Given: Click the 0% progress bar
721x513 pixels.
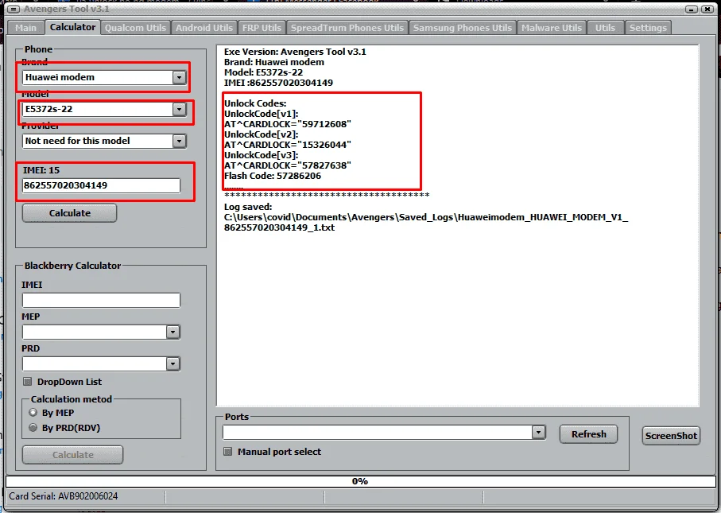Looking at the screenshot, I should click(361, 481).
